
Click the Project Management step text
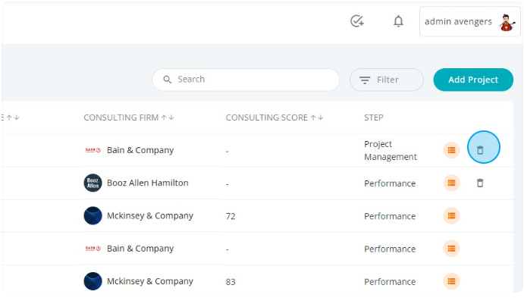point(391,150)
